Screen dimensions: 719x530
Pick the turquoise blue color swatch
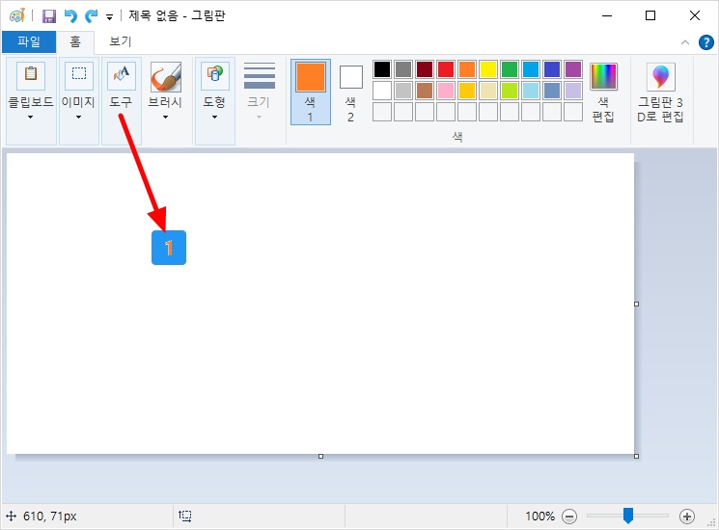point(531,69)
